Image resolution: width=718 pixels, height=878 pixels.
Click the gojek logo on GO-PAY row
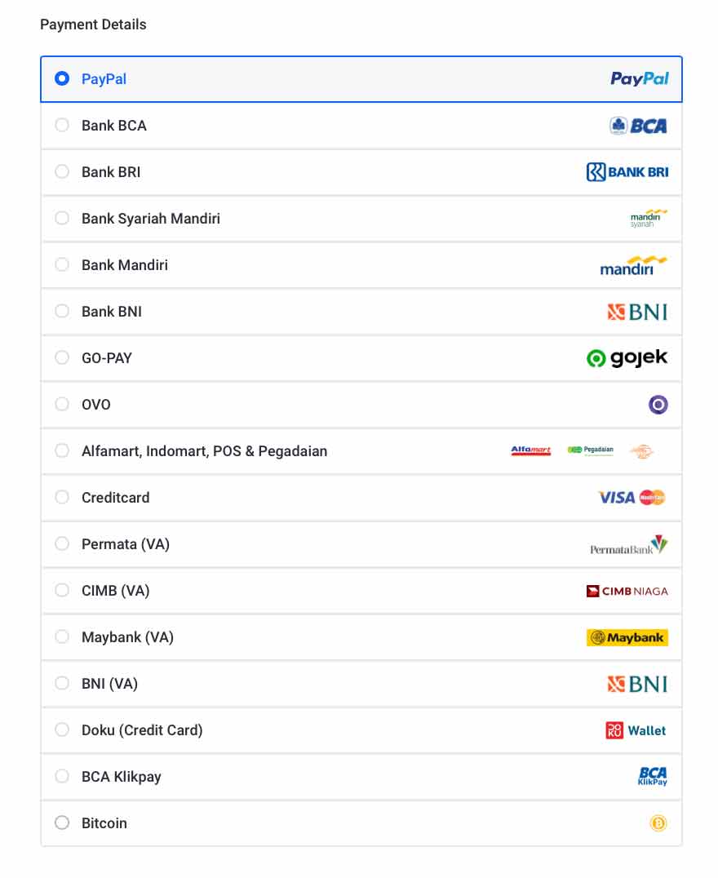pyautogui.click(x=627, y=357)
